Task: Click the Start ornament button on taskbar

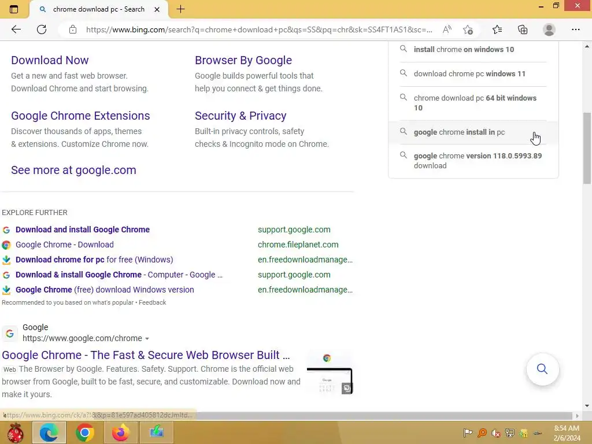Action: coord(16,432)
